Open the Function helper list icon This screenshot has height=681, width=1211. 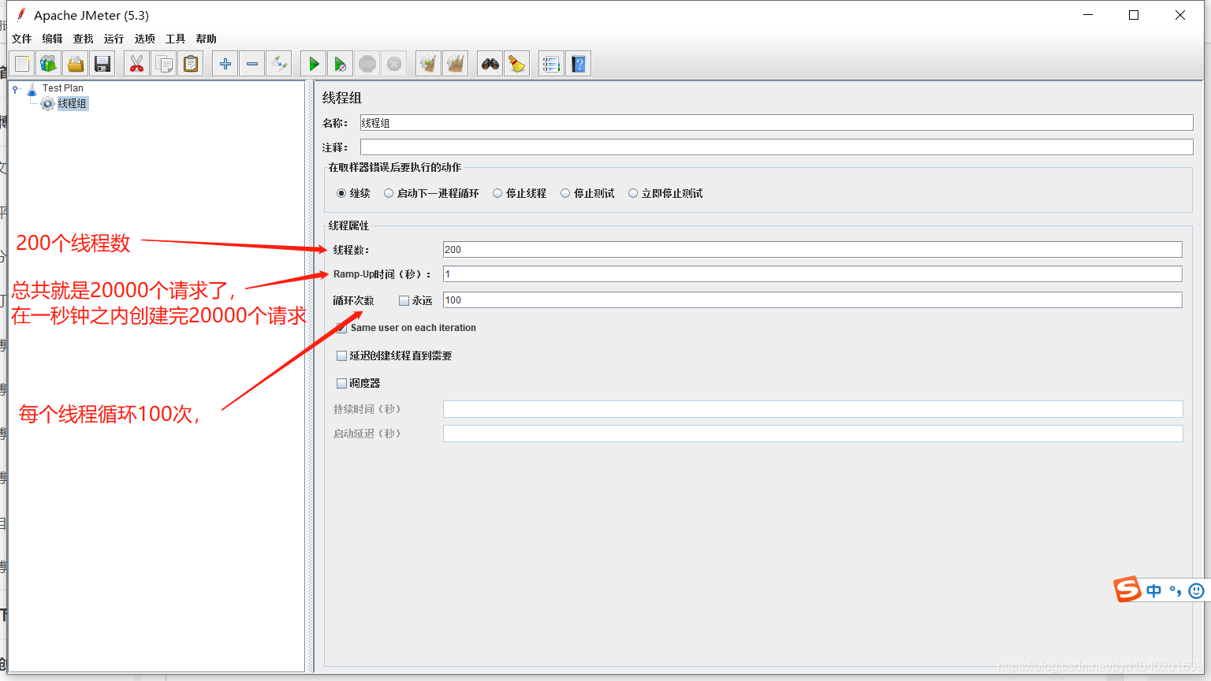[552, 64]
